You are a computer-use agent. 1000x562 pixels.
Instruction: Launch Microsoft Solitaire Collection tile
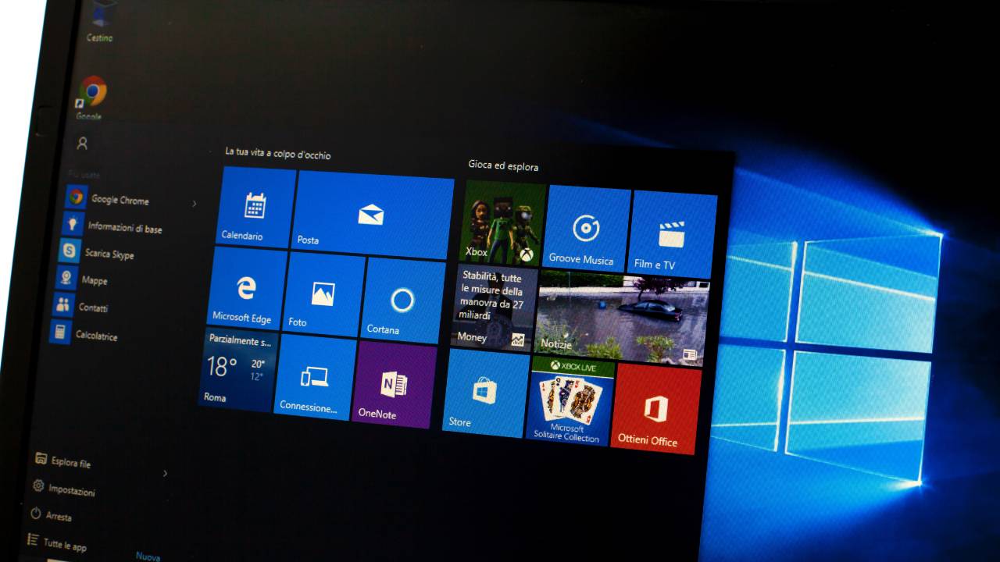[570, 400]
